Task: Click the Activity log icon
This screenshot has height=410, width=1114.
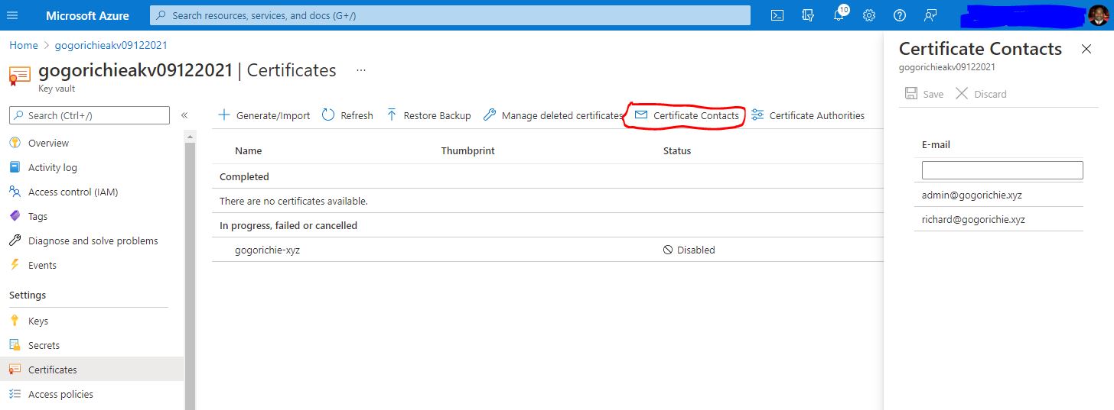Action: [15, 167]
